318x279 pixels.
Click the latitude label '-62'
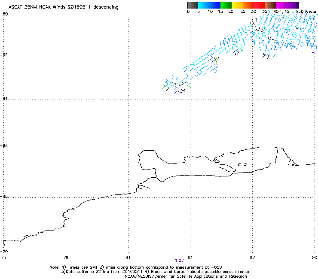[4, 55]
